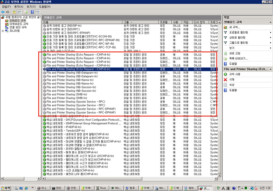Image resolution: width=273 pixels, height=191 pixels.
Task: Select the 핵심 네트워킹 - 매개 변수 문제(ICMPv6-In) rule
Action: pos(72,153)
